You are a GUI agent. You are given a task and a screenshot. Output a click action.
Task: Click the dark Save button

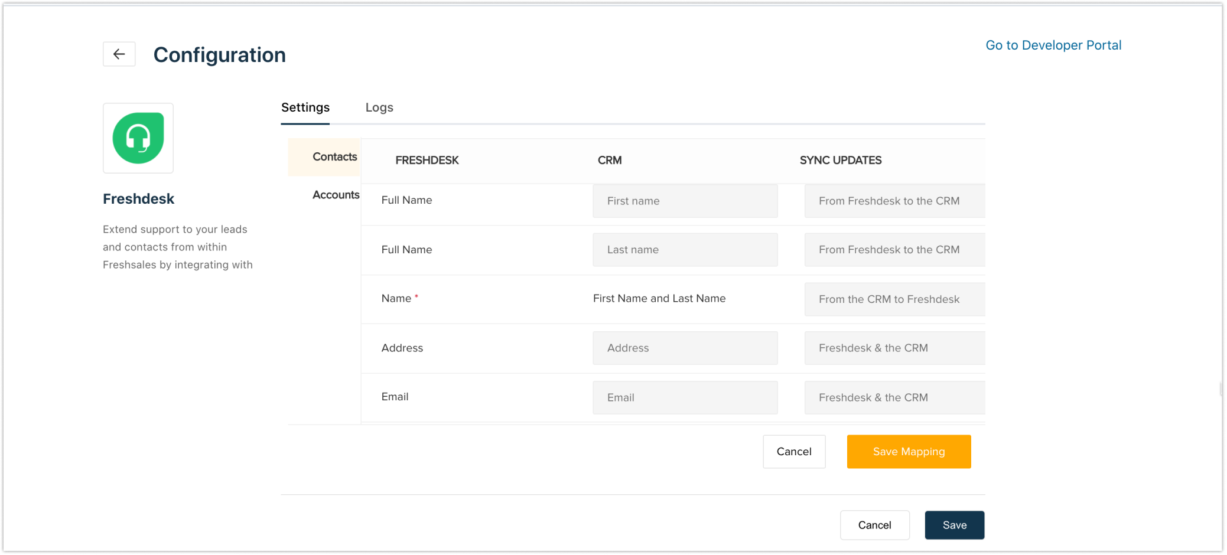(954, 525)
